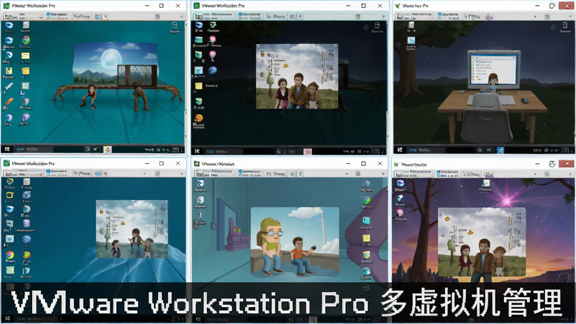Viewport: 576px width, 324px height.
Task: Click green logo in top-right window title bar
Action: (398, 6)
